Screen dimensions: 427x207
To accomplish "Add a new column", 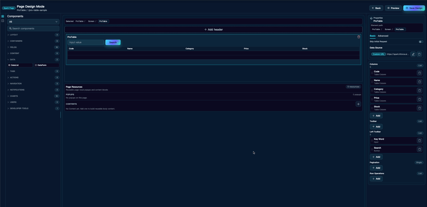I will coord(376,116).
